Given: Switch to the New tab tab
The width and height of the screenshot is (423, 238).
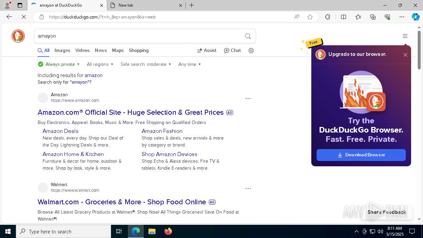Looking at the screenshot, I should coord(146,5).
